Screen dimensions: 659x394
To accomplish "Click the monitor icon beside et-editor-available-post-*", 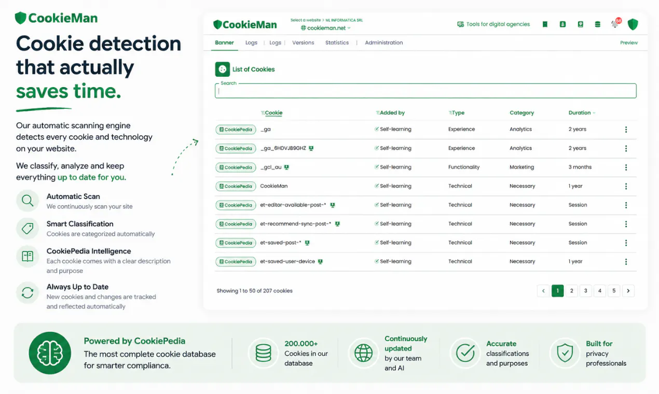I will (333, 205).
